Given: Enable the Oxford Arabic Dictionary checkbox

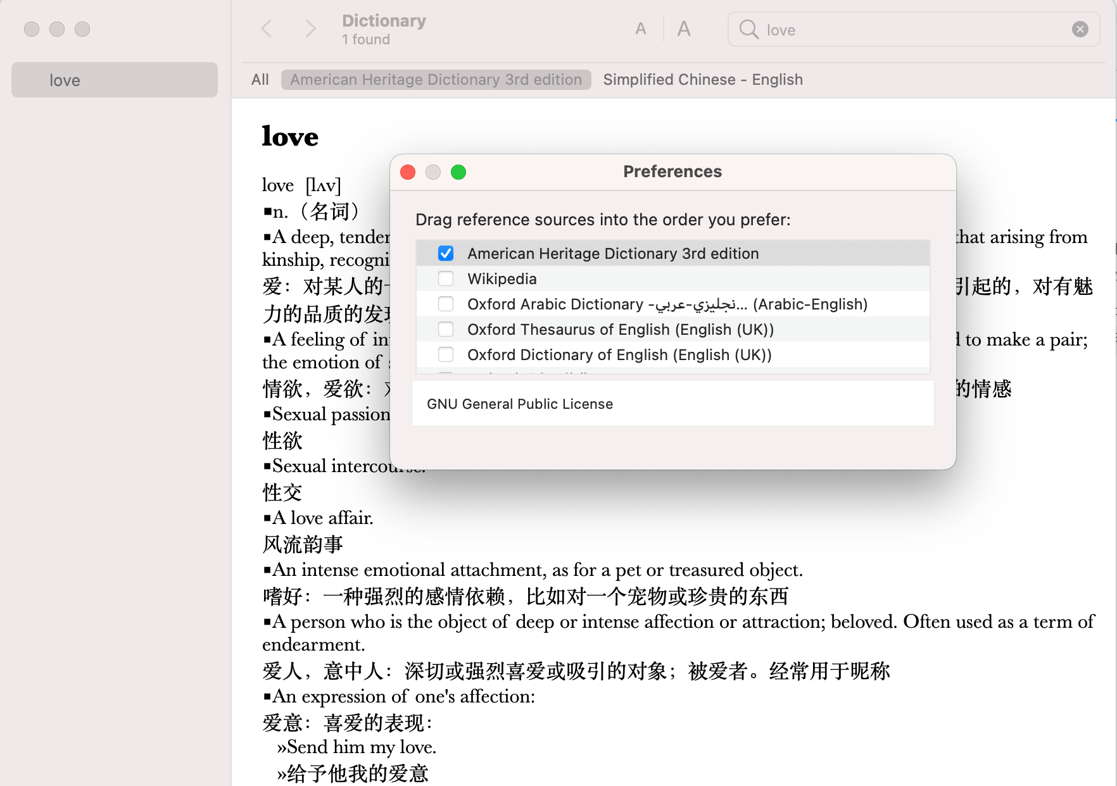Looking at the screenshot, I should (x=446, y=304).
